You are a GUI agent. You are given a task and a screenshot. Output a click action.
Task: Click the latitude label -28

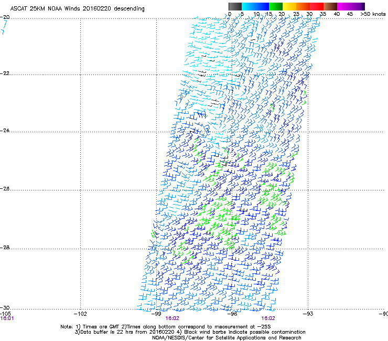5,248
